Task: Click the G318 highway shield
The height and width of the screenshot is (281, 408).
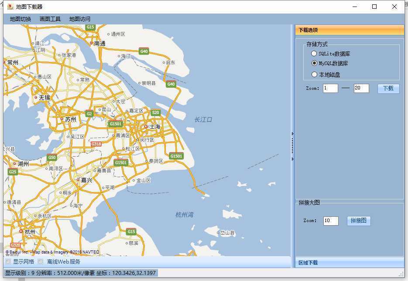Action: click(x=96, y=144)
